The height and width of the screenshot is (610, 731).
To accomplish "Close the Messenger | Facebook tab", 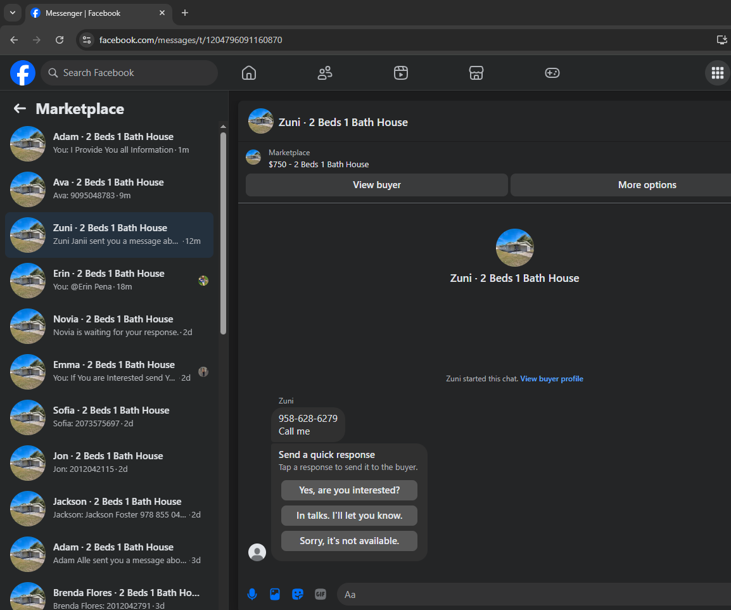I will pyautogui.click(x=162, y=13).
